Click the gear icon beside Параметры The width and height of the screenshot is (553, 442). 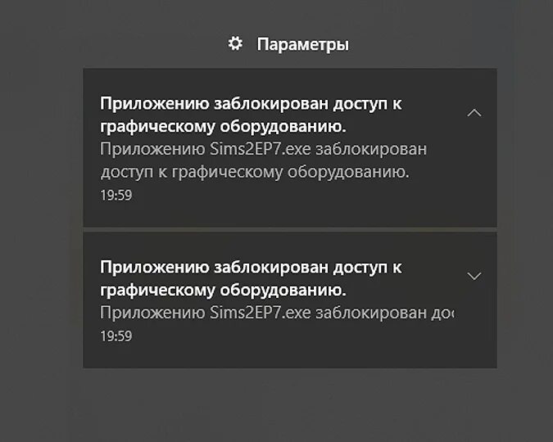(x=236, y=43)
